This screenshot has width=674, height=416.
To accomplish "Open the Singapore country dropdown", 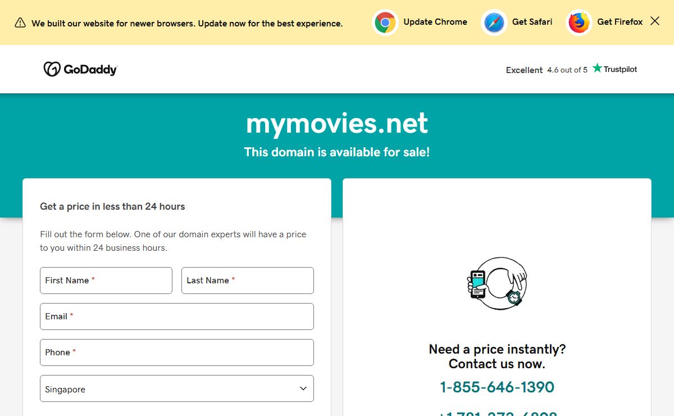I will pyautogui.click(x=177, y=388).
